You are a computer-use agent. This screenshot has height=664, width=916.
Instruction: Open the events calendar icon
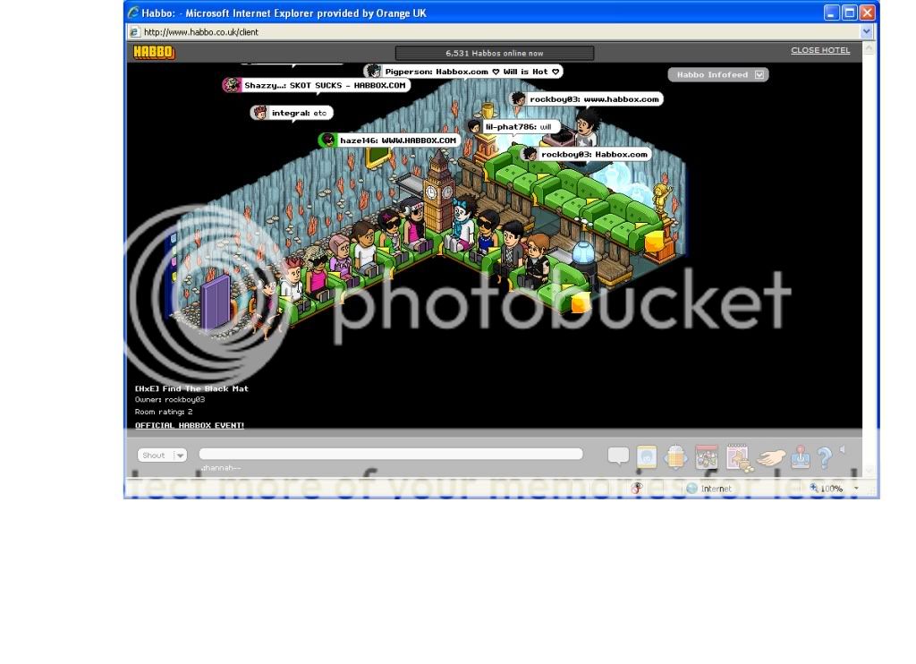click(707, 457)
